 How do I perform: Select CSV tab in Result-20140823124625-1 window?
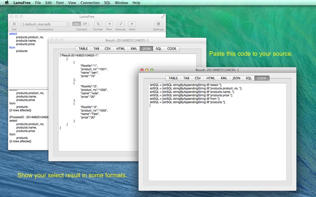(x=107, y=48)
